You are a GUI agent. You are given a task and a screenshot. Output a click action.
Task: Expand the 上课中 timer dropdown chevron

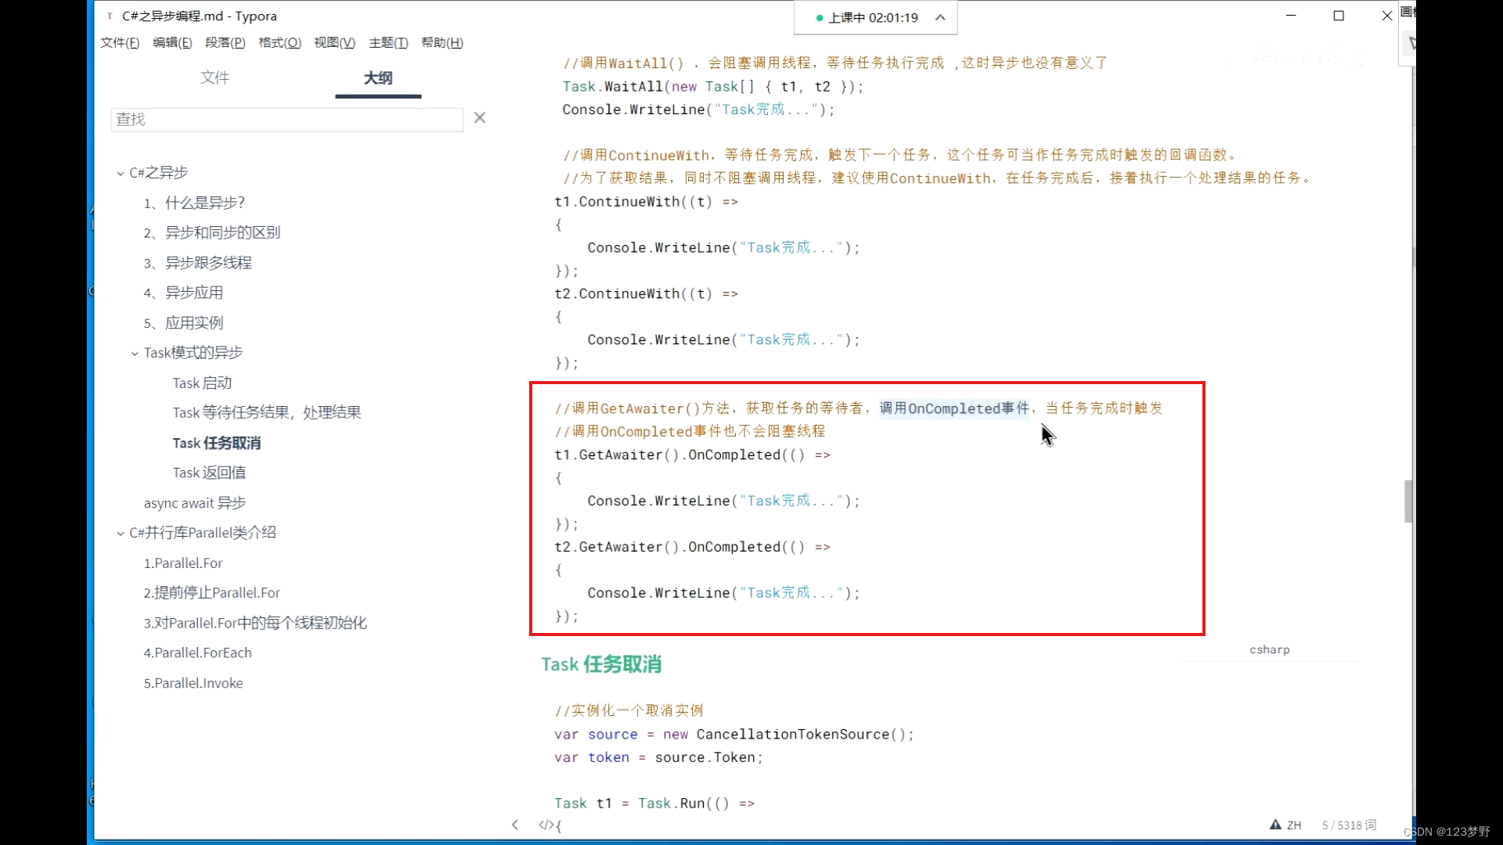click(x=940, y=18)
